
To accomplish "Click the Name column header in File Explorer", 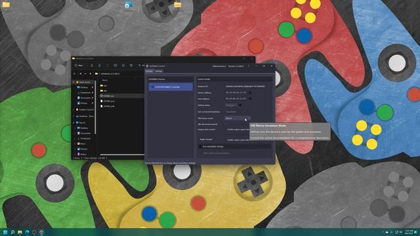I will 105,80.
